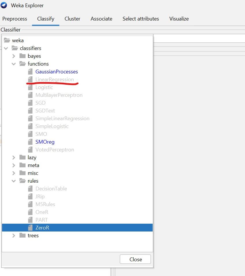Image resolution: width=245 pixels, height=276 pixels.
Task: Click the SMO file icon
Action: coord(30,134)
